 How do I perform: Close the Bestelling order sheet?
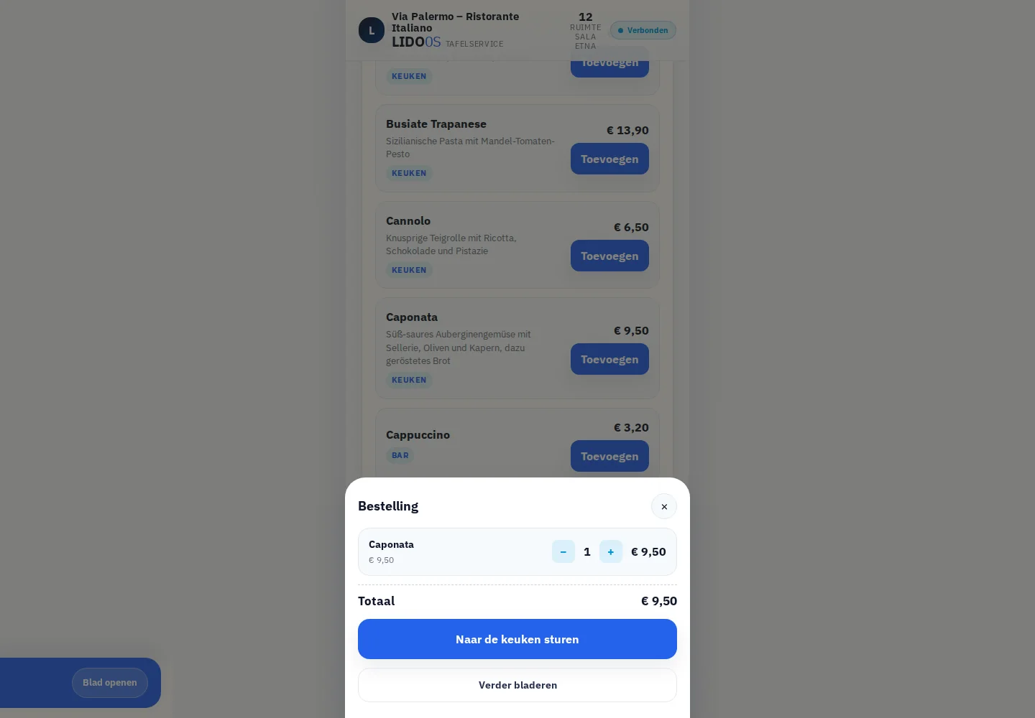664,506
